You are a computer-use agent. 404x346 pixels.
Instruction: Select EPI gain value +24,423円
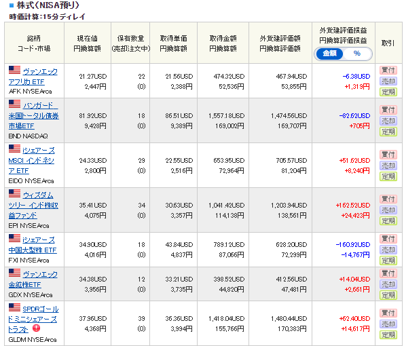point(355,216)
